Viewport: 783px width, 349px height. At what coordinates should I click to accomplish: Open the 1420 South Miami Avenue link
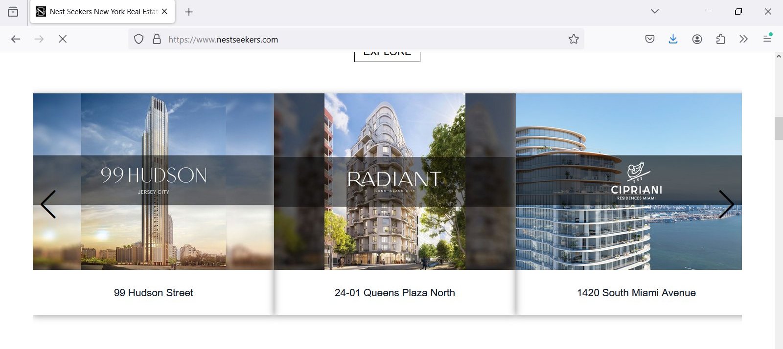[636, 293]
